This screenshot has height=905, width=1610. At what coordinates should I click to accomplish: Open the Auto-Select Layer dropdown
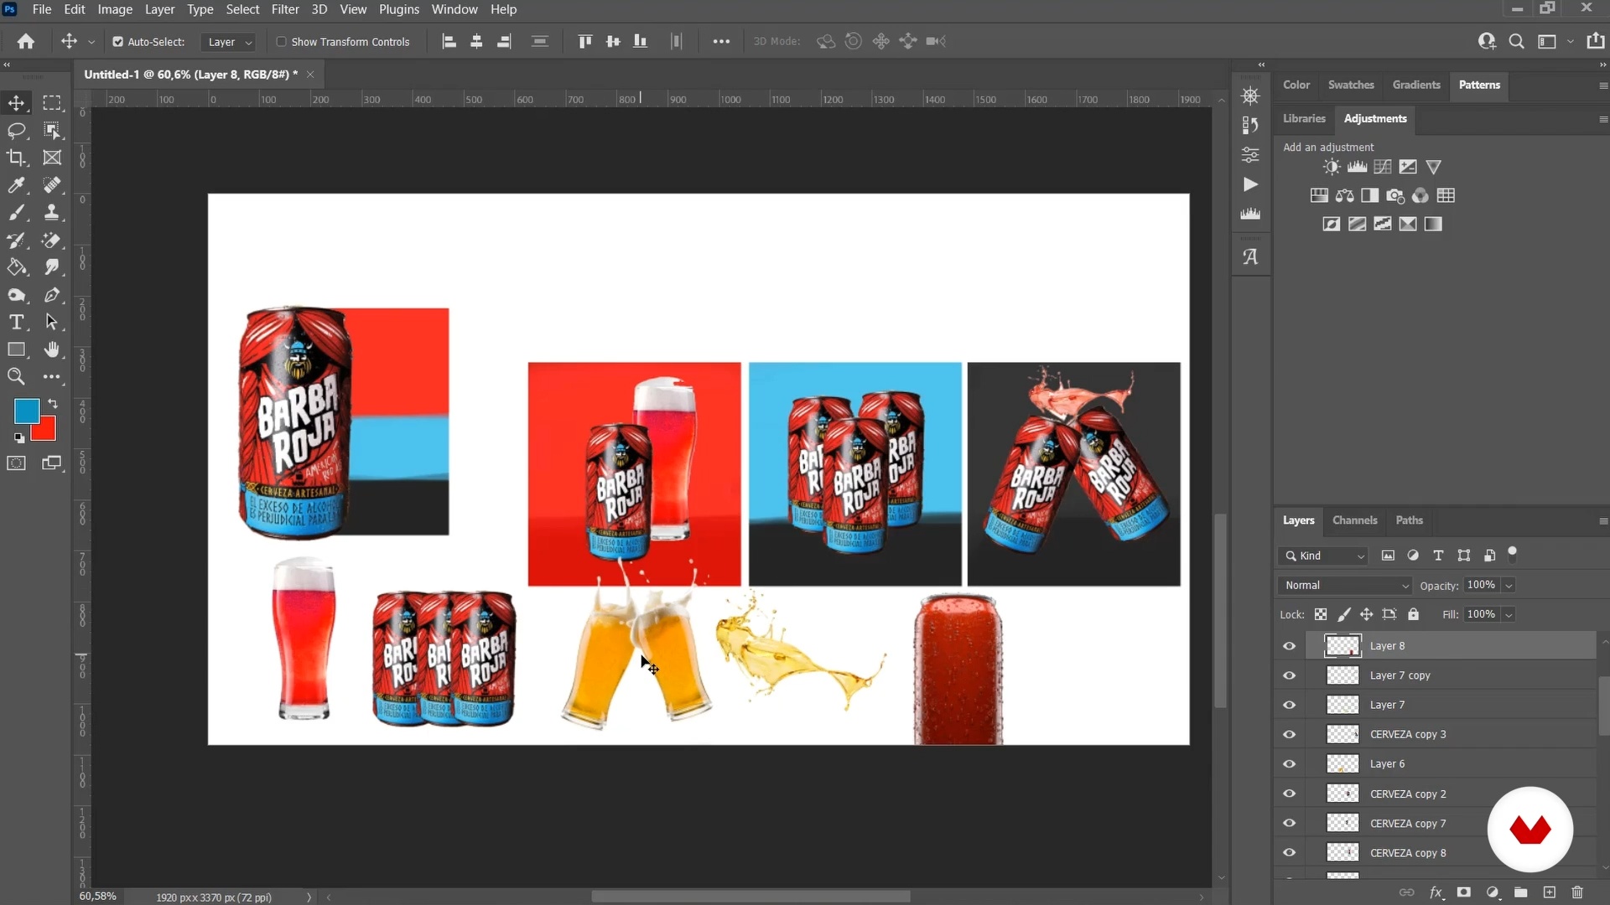pyautogui.click(x=228, y=42)
